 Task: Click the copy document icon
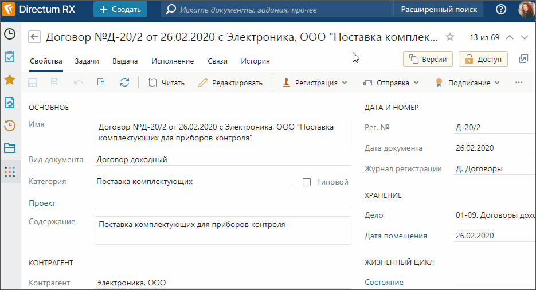(x=101, y=83)
